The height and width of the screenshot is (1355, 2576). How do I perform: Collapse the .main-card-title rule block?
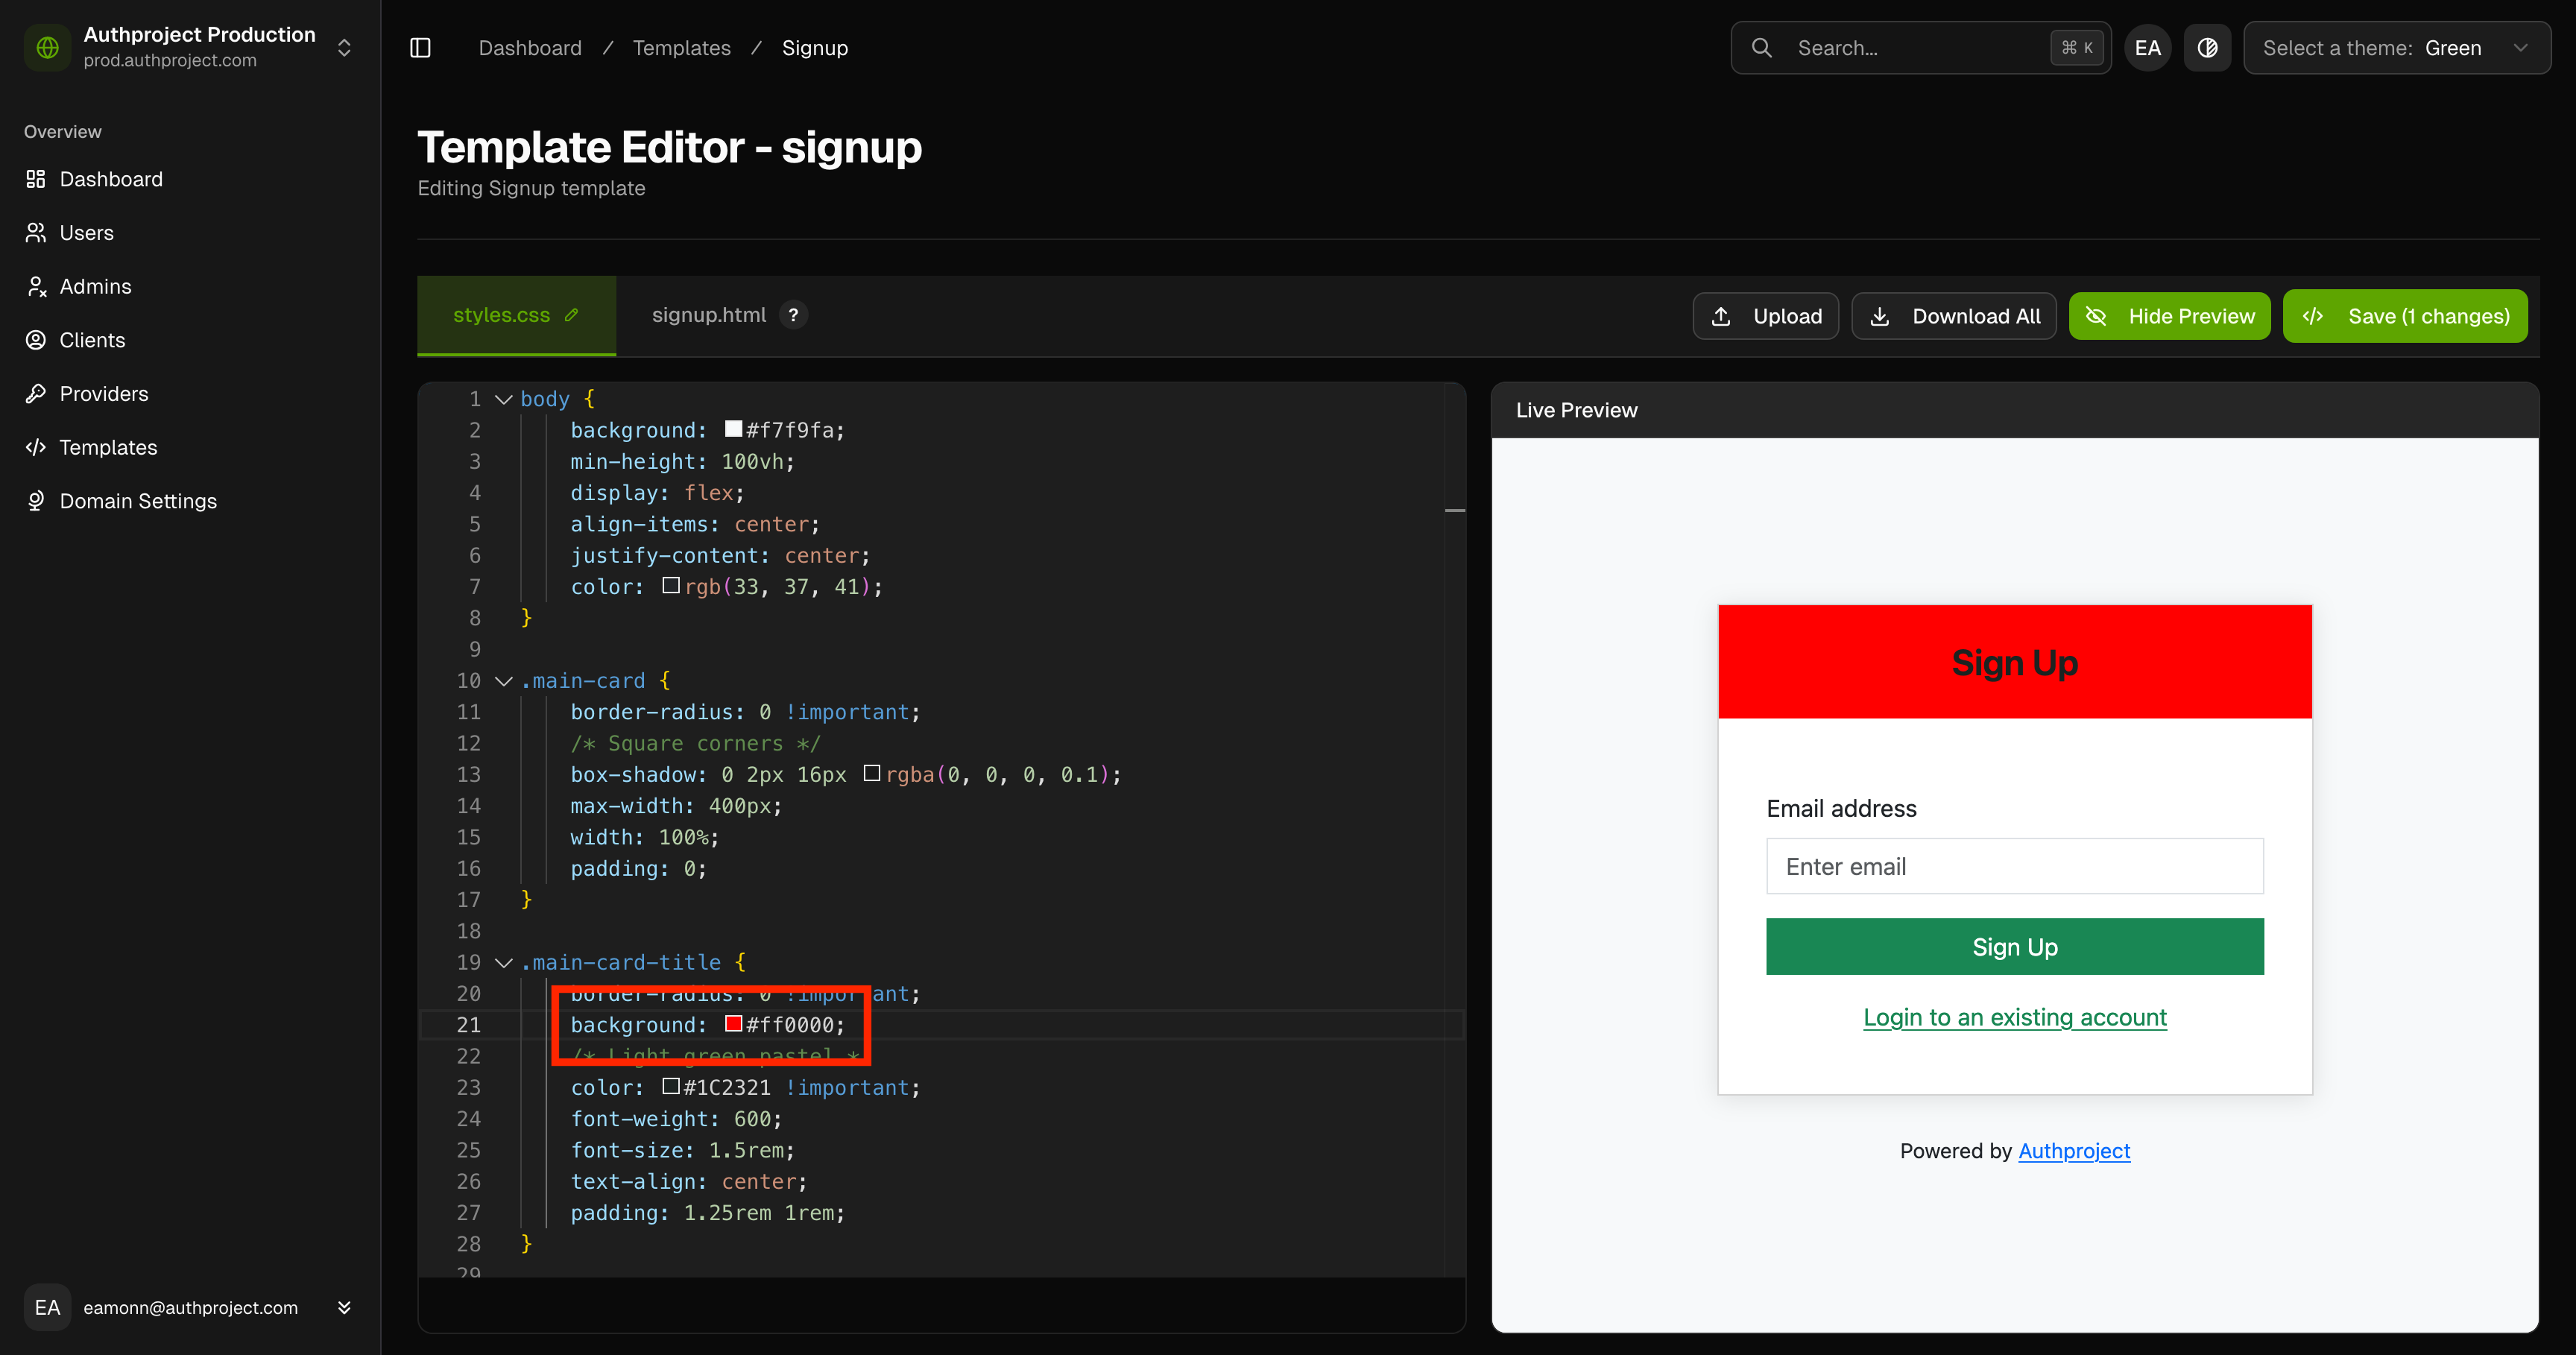(x=504, y=963)
